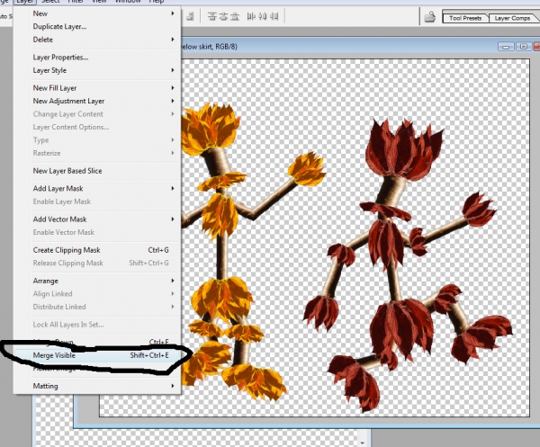The height and width of the screenshot is (447, 540).
Task: Expand the New Adjustment Layer submenu
Action: [x=97, y=101]
